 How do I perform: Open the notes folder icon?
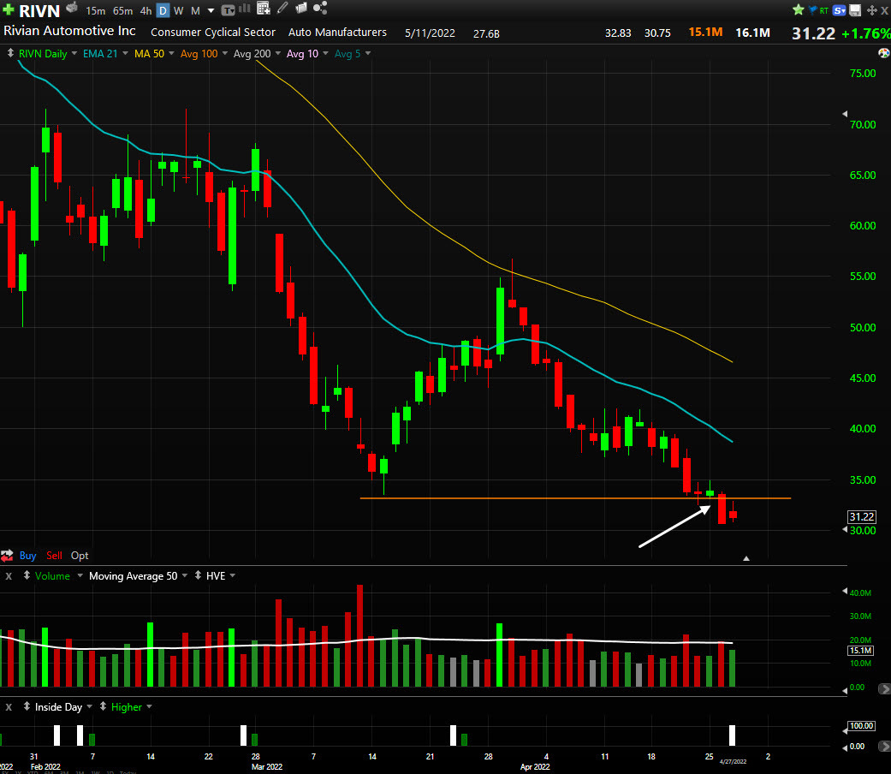coord(301,8)
